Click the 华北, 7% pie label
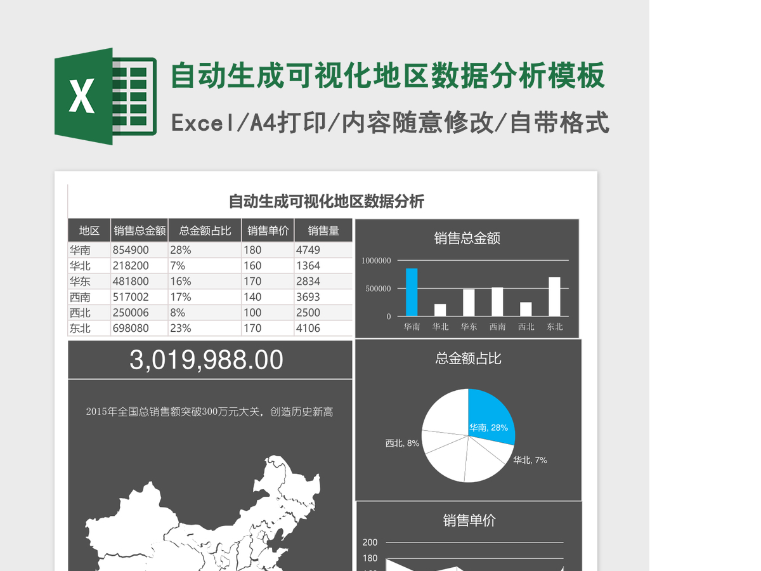Viewport: 761px width, 571px height. 530,460
